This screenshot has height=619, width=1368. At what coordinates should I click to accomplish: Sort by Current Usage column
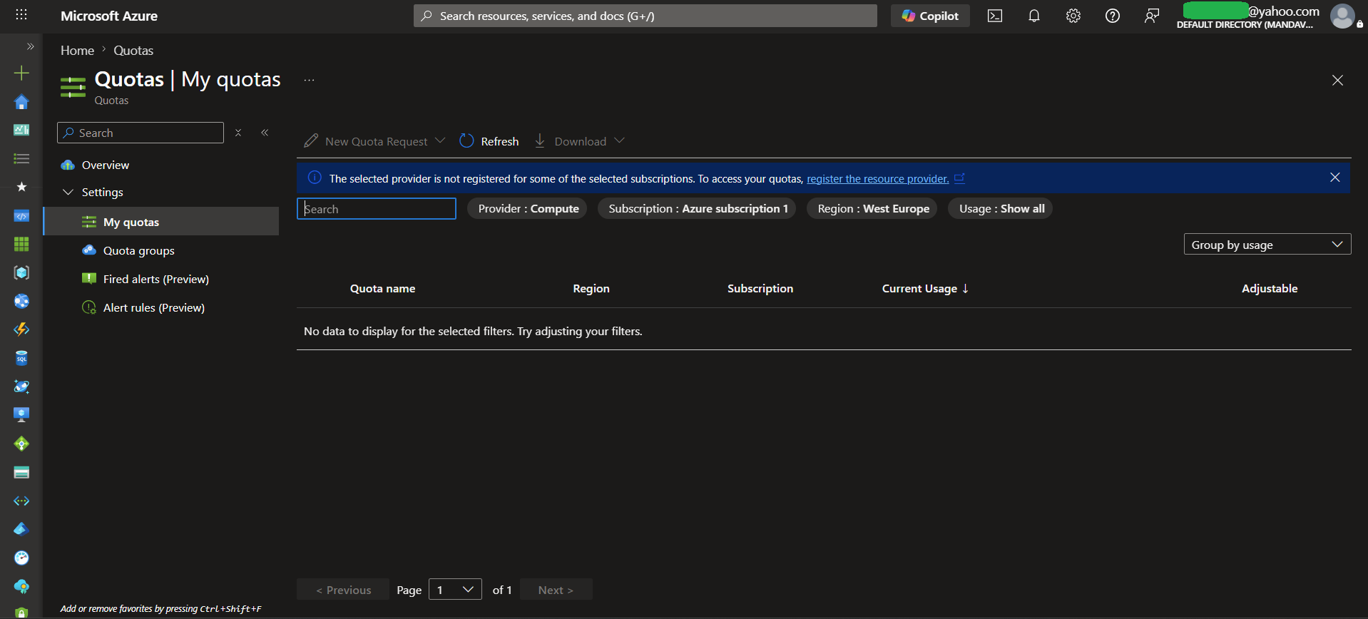925,289
